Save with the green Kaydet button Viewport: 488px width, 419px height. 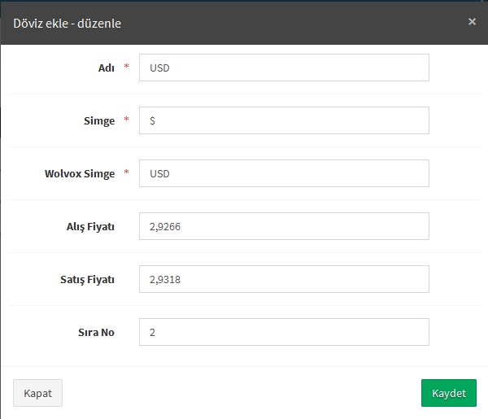[x=449, y=393]
